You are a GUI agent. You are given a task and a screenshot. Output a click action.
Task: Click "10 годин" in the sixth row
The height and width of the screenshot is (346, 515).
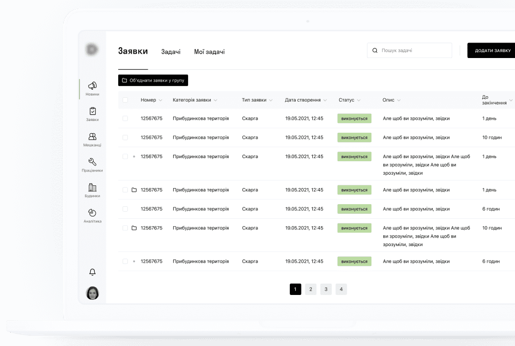492,228
